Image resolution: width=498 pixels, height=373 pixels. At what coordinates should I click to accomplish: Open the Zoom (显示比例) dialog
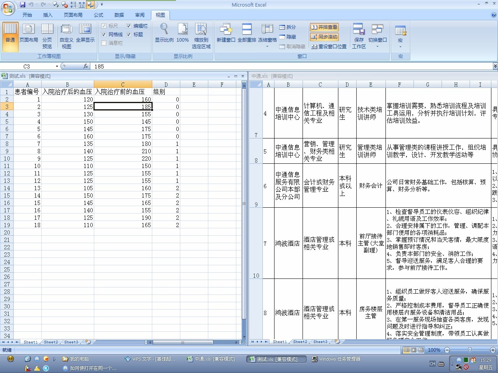tap(164, 33)
